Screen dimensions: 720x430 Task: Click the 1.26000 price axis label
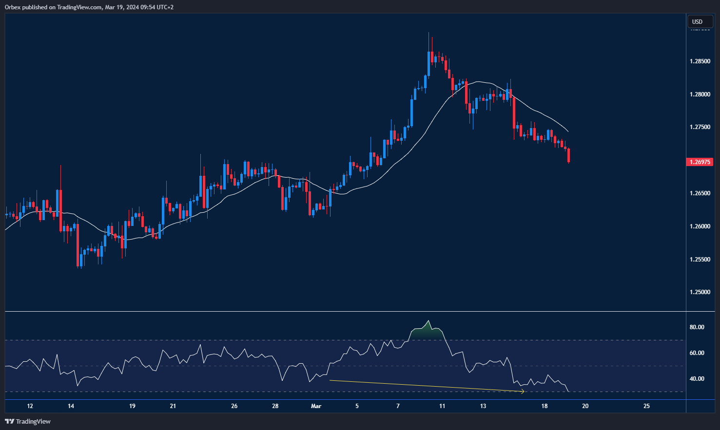pos(700,226)
